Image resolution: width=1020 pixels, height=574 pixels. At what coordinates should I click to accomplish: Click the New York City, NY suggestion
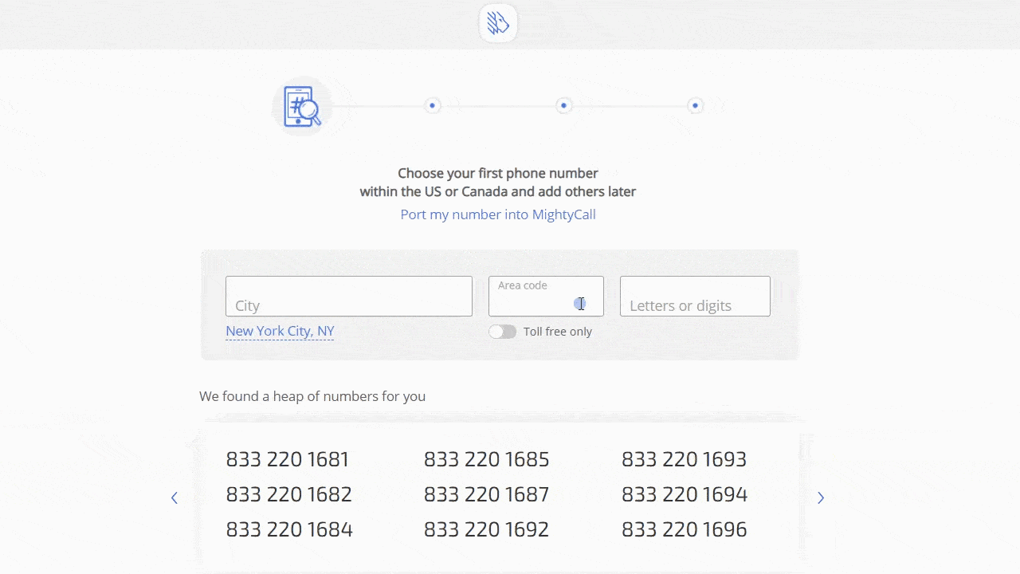280,331
